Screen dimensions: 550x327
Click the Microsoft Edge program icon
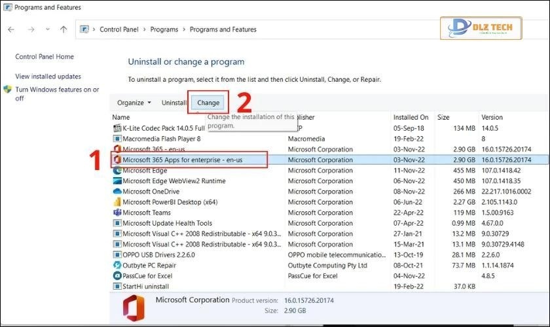118,171
